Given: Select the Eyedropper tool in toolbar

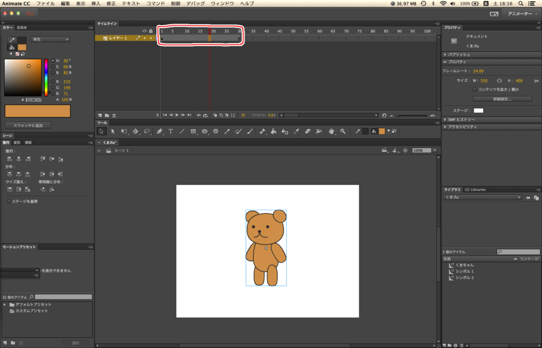Looking at the screenshot, I should (x=296, y=131).
